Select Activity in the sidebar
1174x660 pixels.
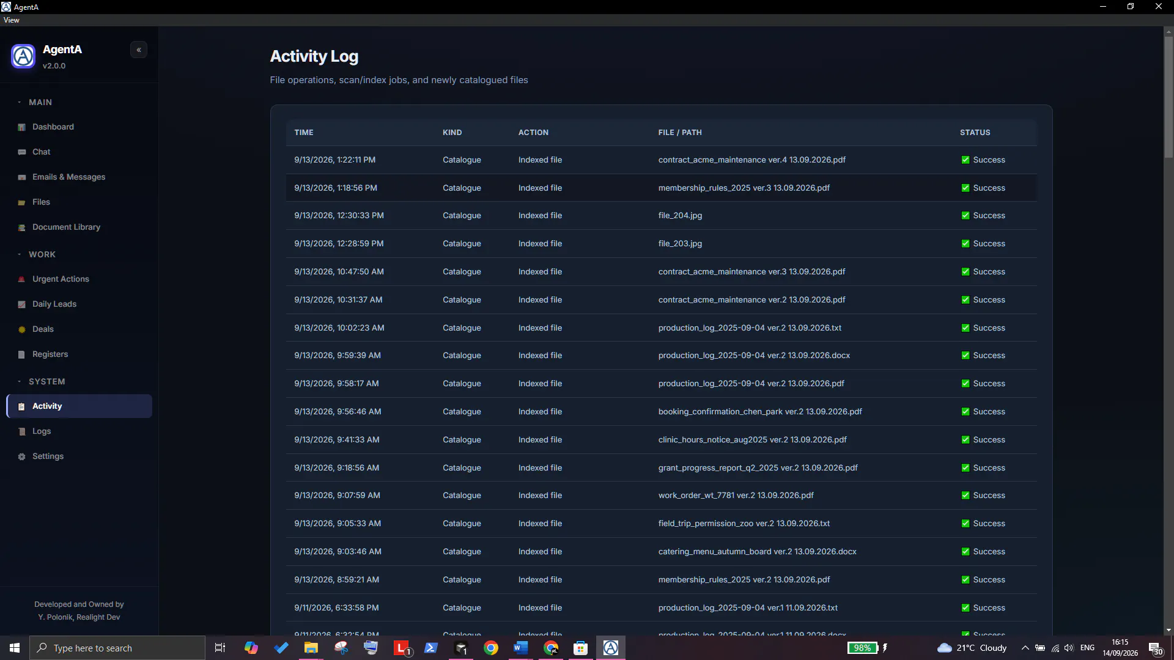[x=79, y=406]
